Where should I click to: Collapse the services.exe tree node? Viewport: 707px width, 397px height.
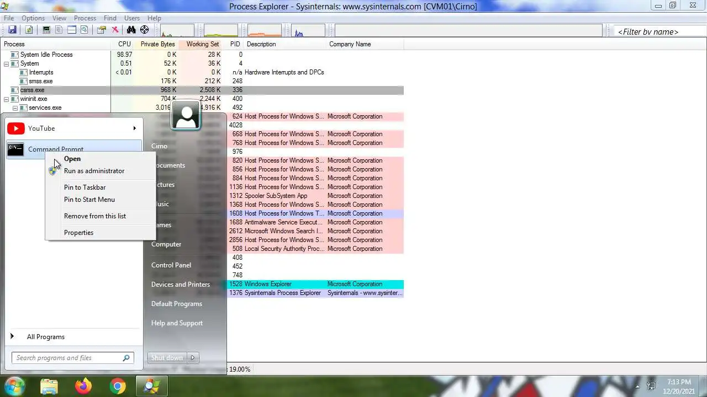(15, 108)
